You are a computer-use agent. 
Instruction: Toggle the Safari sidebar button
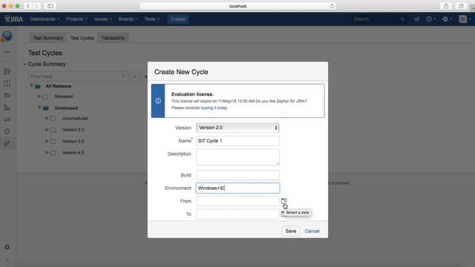pos(50,6)
